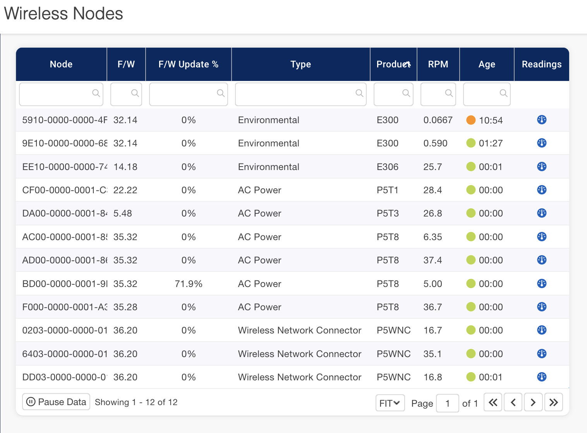Go to the first page of results

(x=493, y=402)
